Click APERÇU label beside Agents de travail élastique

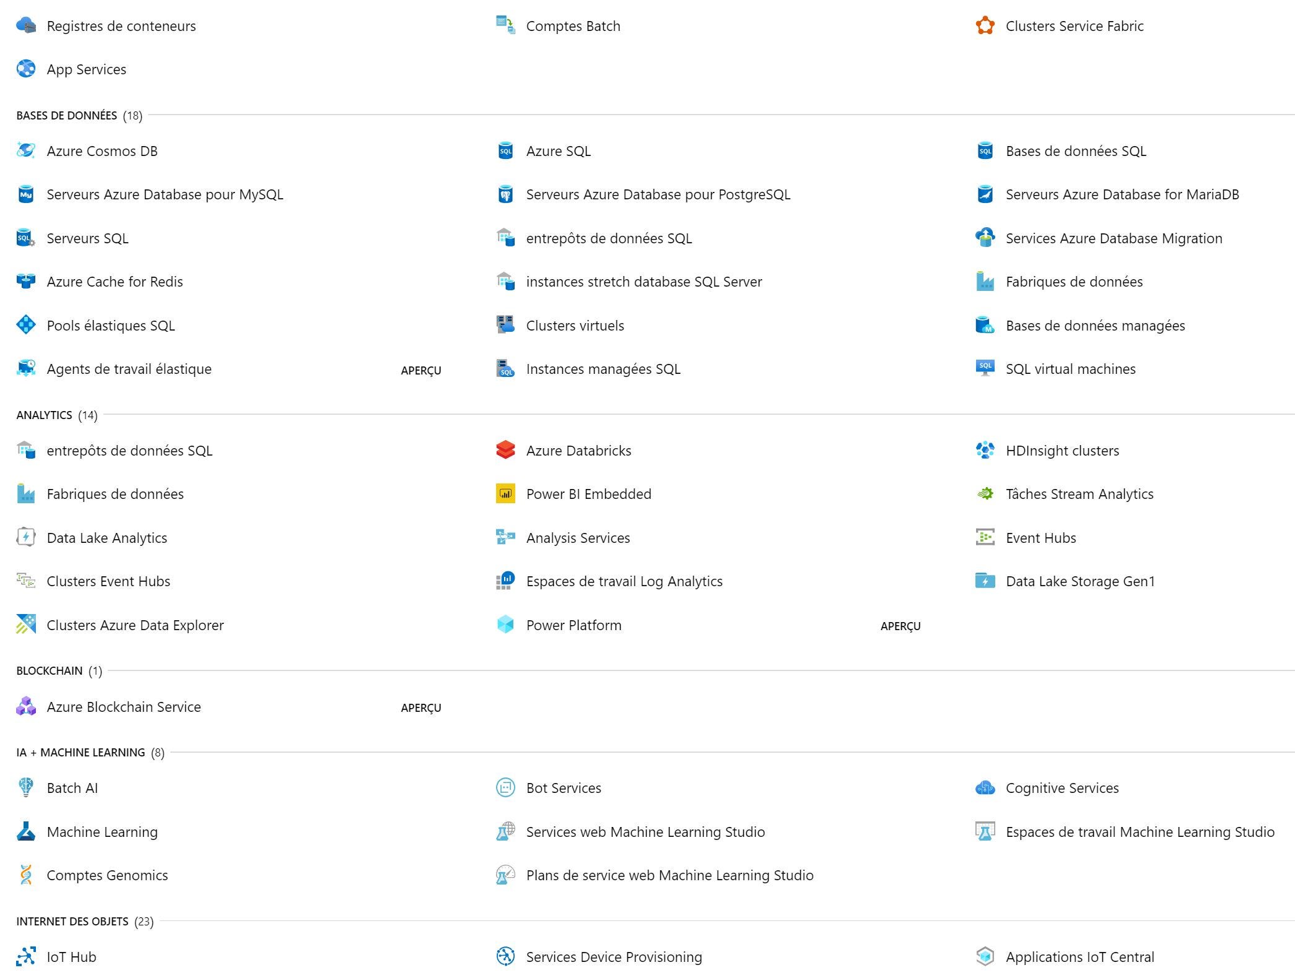coord(421,371)
